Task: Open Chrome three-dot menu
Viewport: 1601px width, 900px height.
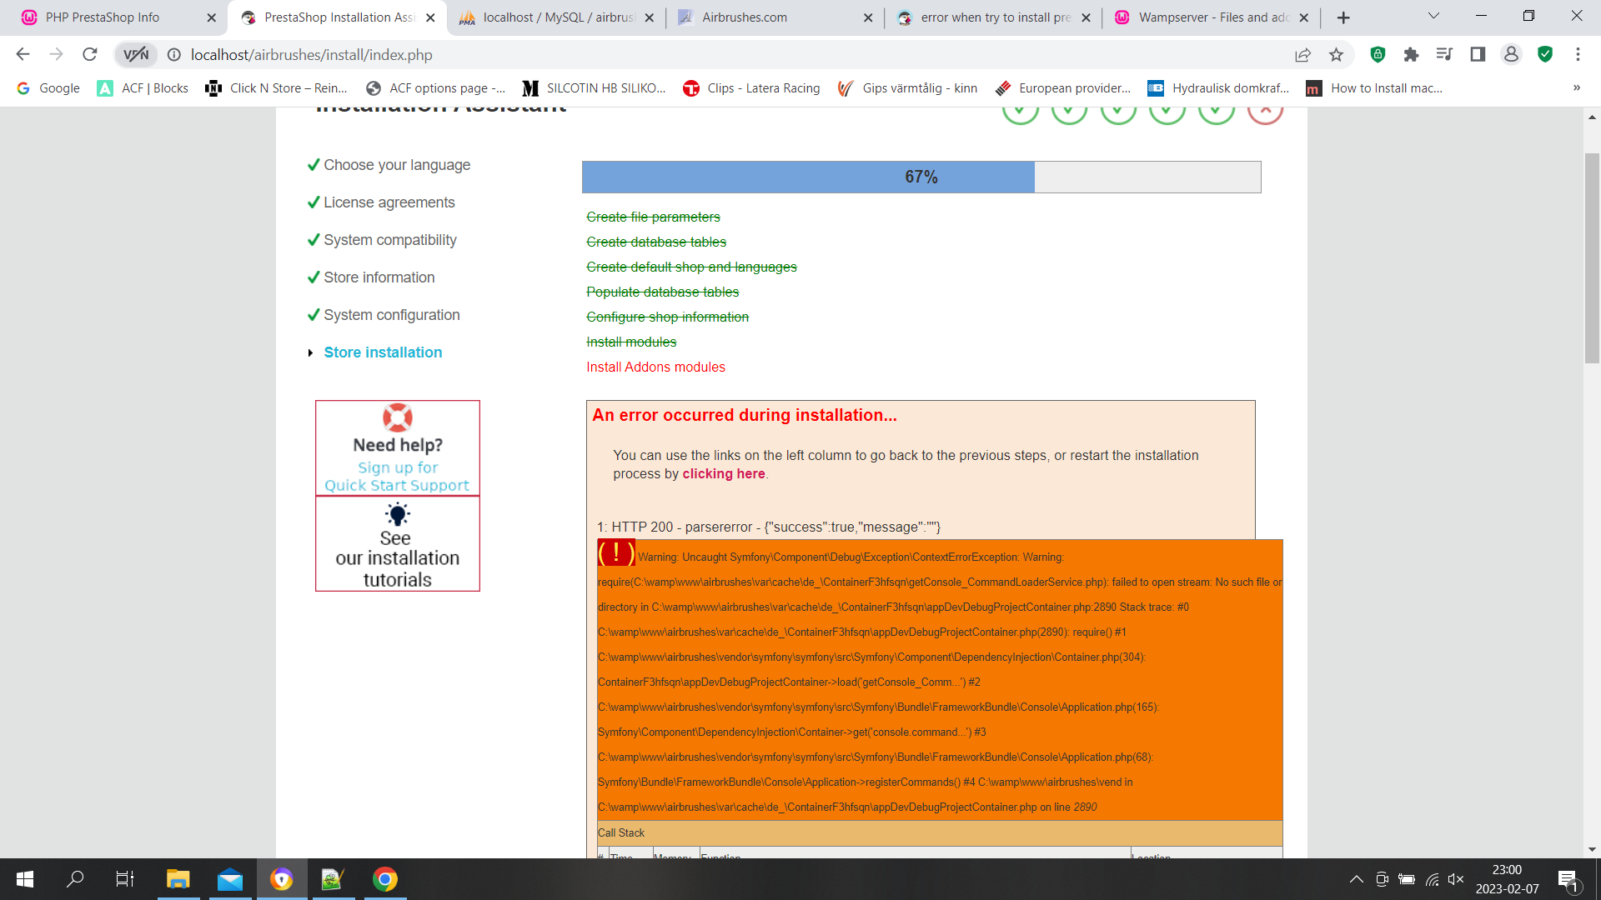Action: point(1578,54)
